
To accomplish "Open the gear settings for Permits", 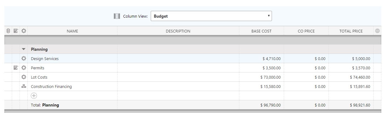I will point(24,68).
